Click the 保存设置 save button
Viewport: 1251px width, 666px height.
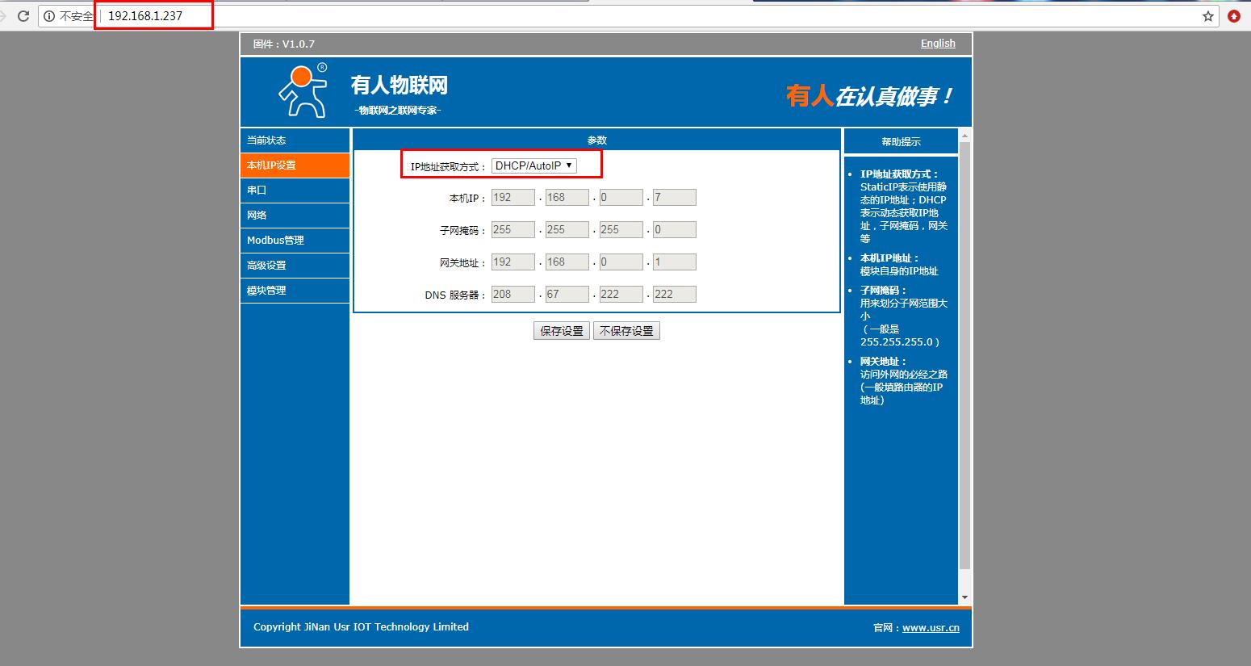[x=561, y=331]
